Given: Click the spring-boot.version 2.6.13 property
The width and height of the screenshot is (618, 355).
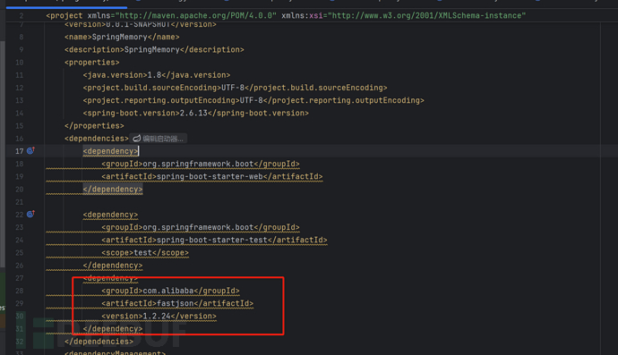Looking at the screenshot, I should coord(195,113).
